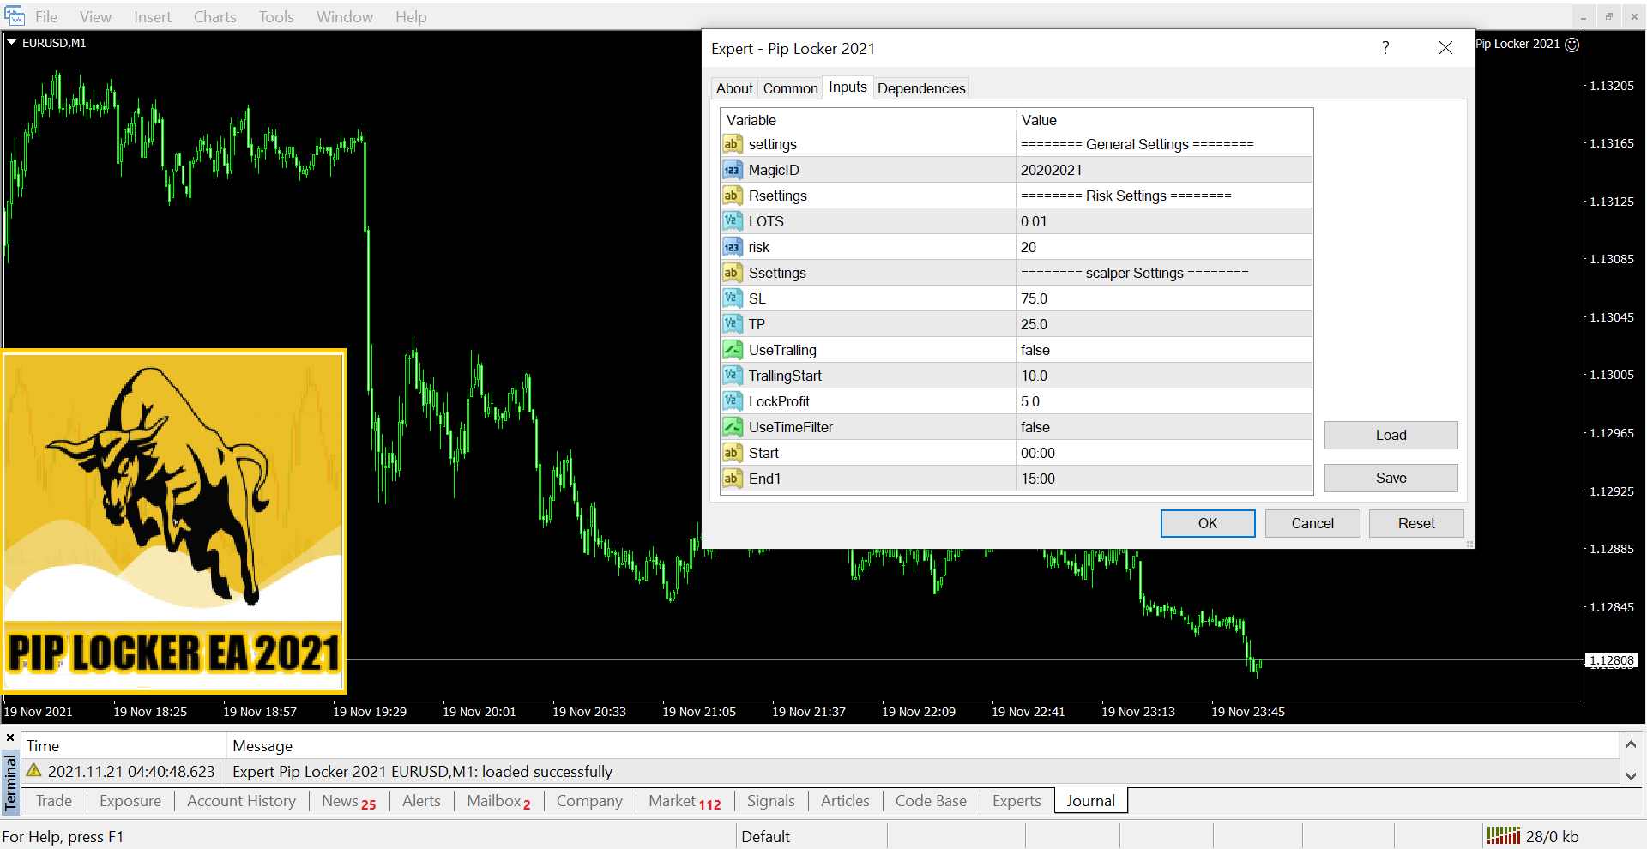Click the Save button

coord(1391,478)
